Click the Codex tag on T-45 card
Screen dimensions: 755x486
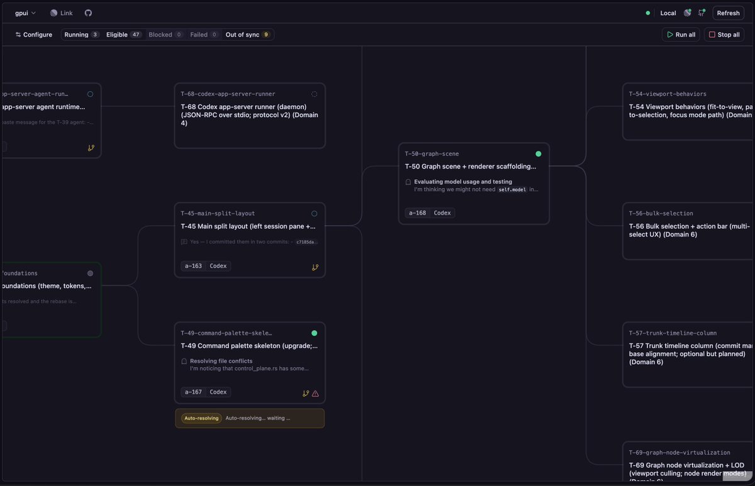pyautogui.click(x=218, y=266)
